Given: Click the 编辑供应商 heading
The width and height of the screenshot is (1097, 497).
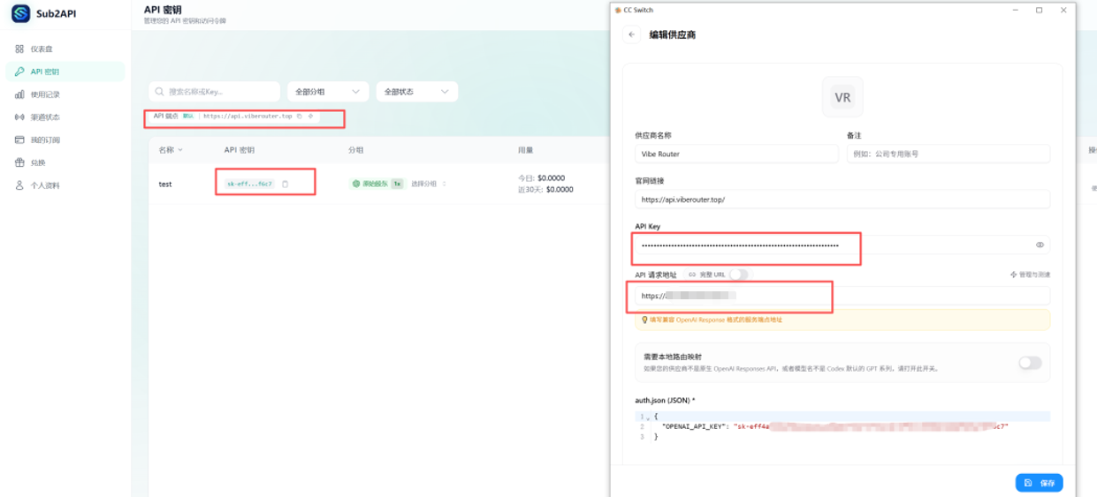Looking at the screenshot, I should (672, 34).
